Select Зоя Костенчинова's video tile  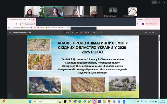coord(54,12)
